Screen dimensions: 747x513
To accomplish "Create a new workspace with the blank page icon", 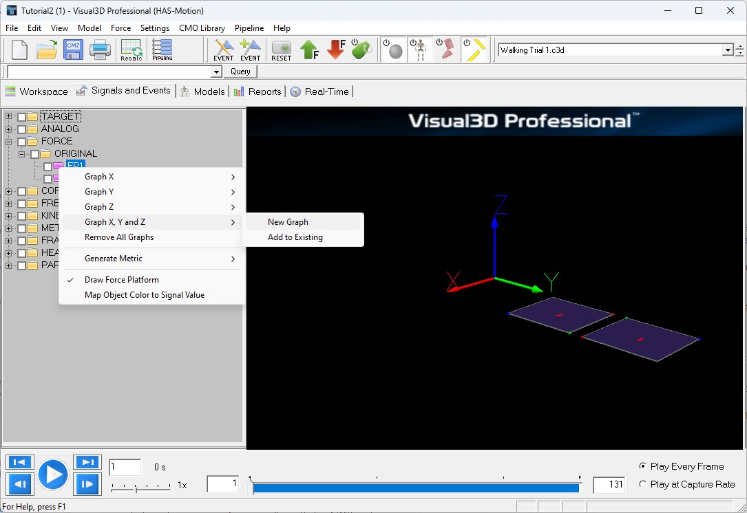I will tap(19, 50).
